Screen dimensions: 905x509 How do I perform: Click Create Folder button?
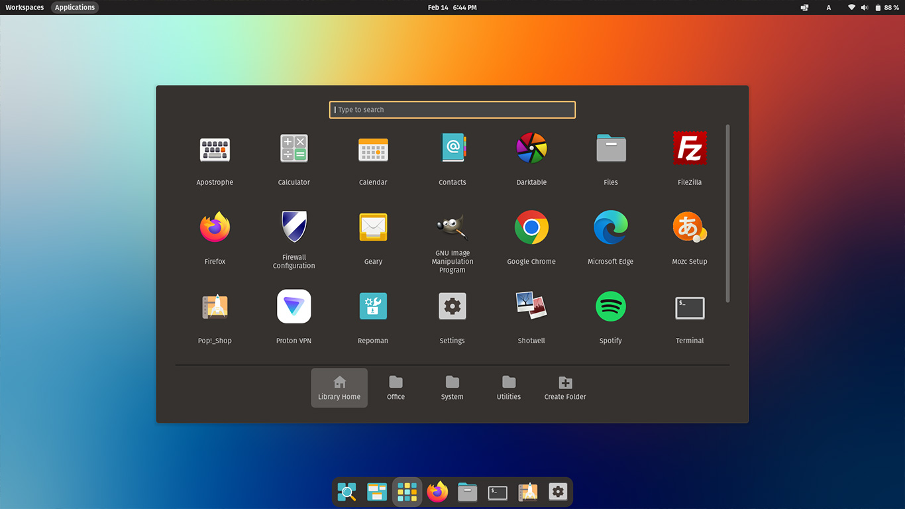click(565, 388)
